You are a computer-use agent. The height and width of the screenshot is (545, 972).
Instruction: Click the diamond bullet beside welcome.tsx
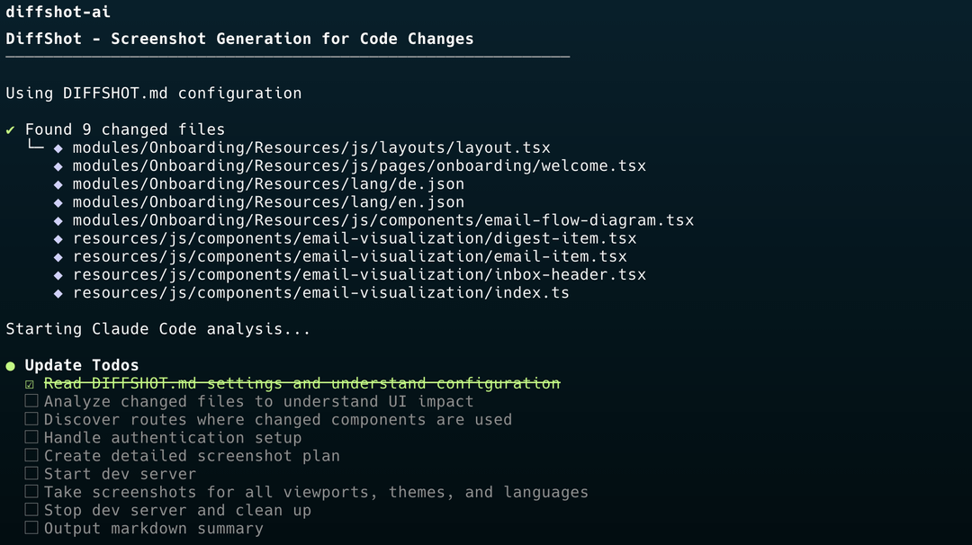click(58, 166)
